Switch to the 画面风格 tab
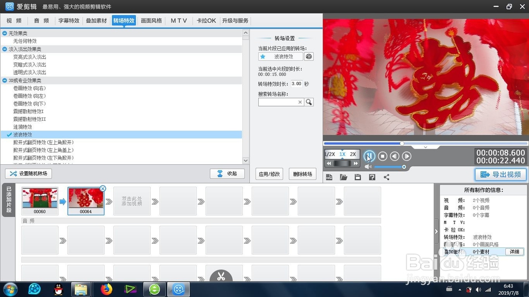The image size is (529, 297). pyautogui.click(x=151, y=21)
